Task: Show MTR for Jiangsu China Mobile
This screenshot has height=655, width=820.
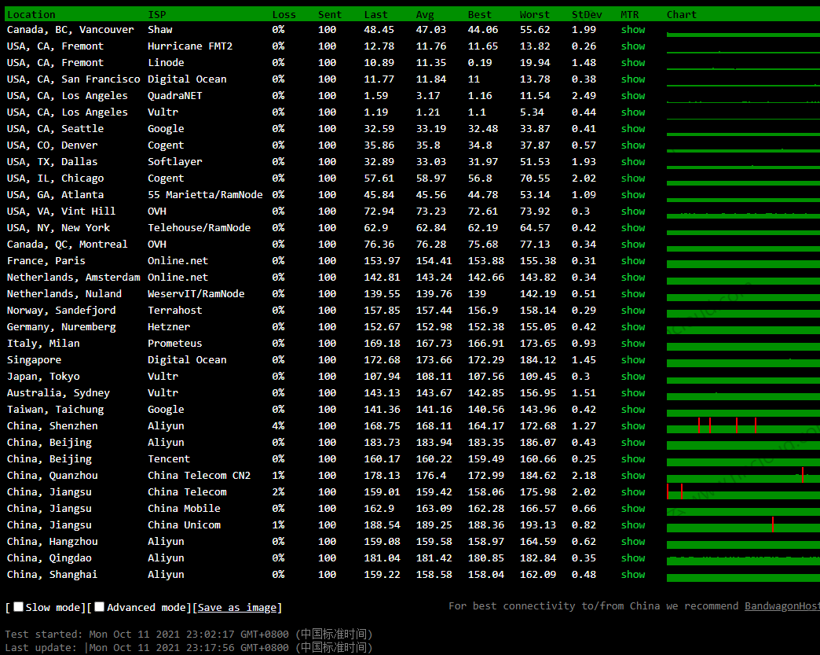Action: pos(633,509)
